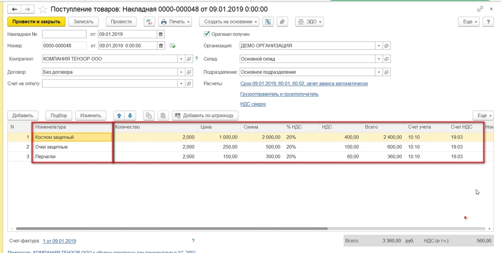This screenshot has height=253, width=501.
Task: Click the horizontal scrollbar under the table
Action: pyautogui.click(x=172, y=228)
